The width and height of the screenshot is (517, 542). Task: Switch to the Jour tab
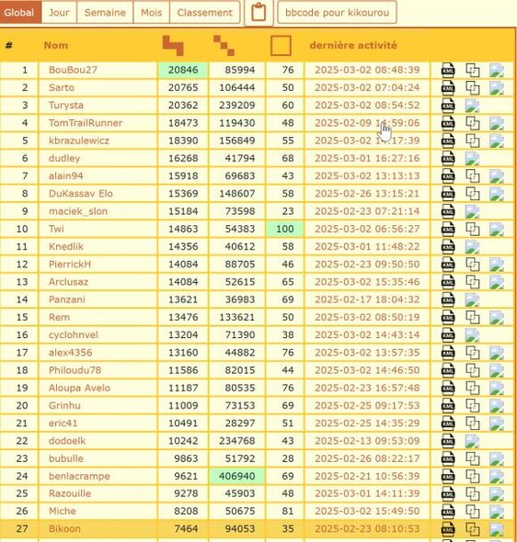click(59, 13)
